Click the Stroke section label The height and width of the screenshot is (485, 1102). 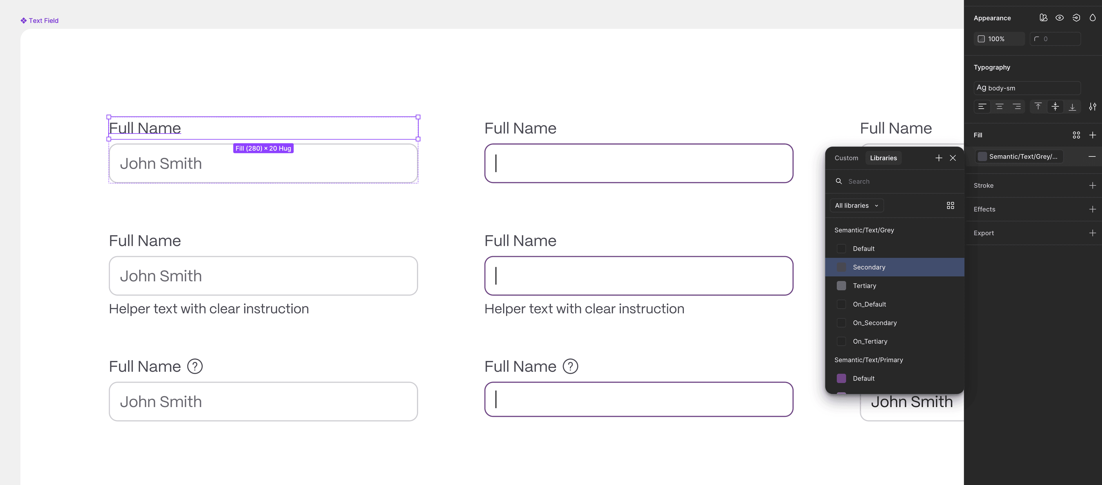click(x=984, y=185)
